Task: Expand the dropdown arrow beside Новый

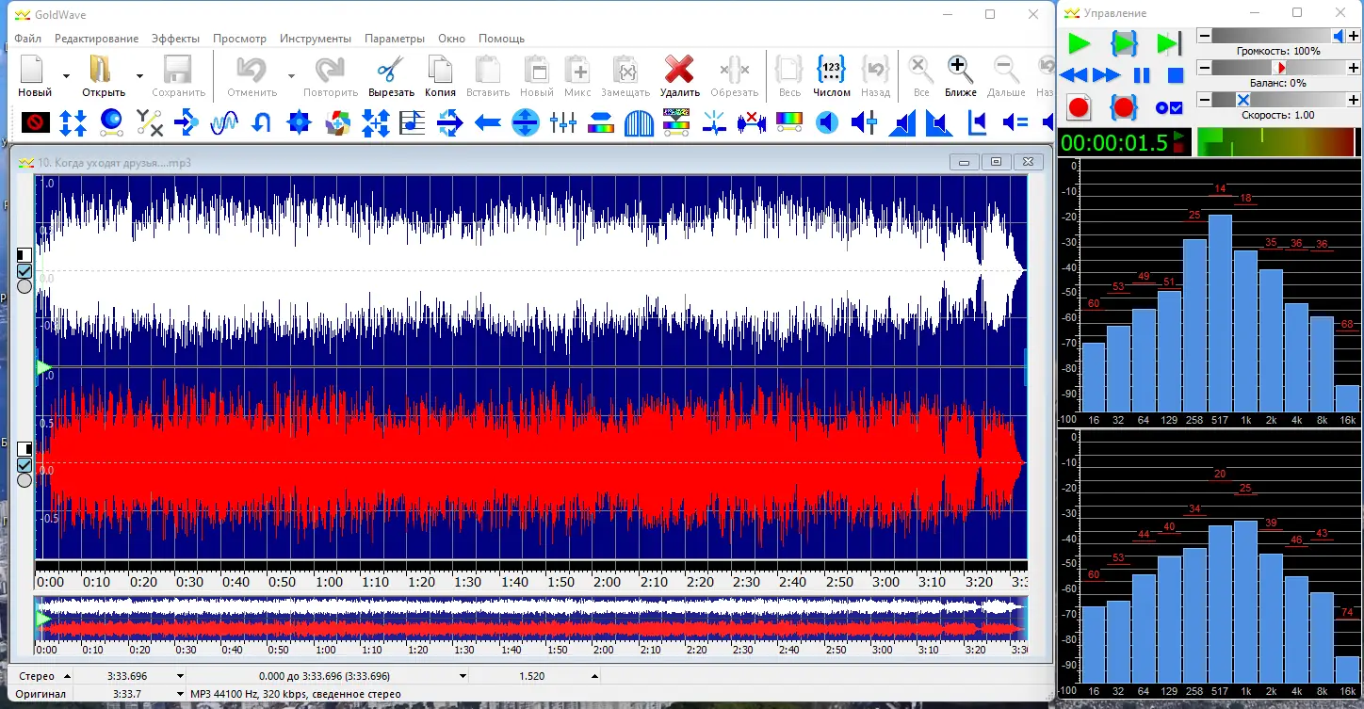Action: pos(66,75)
